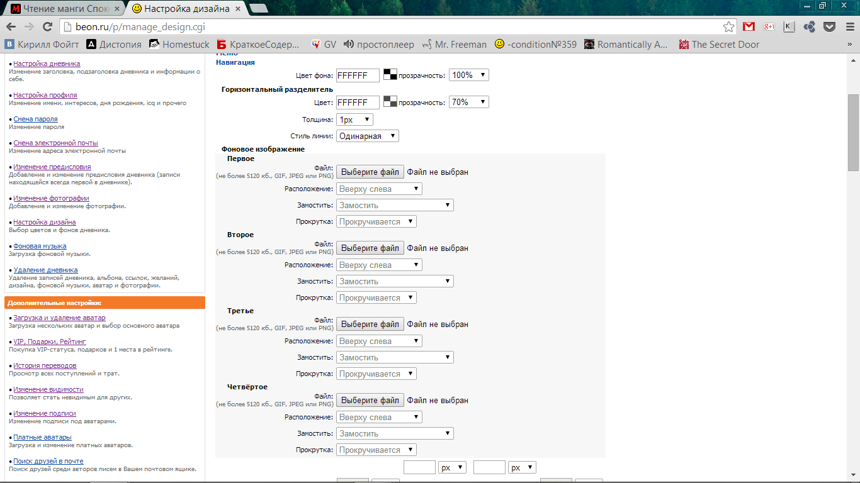Open the История переводов link
This screenshot has width=860, height=483.
[x=45, y=365]
